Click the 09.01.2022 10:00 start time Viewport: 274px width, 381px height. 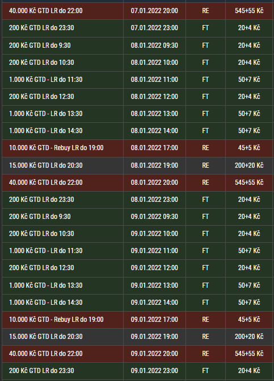click(154, 234)
